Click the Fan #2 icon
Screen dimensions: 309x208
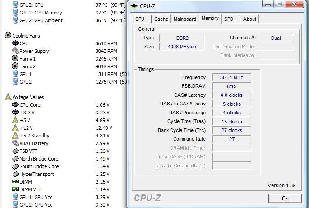tap(15, 66)
